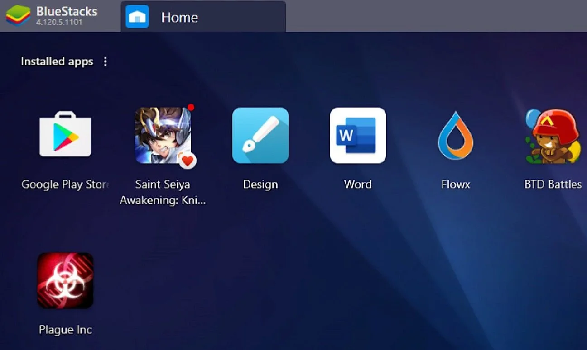Screen dimensions: 587x350
Task: Open the Google Play Store app icon
Action: (65, 135)
